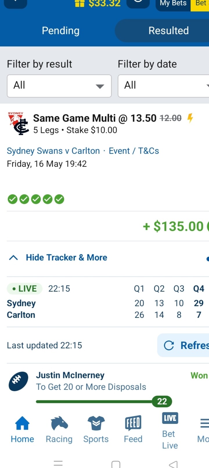Viewport: 209px width, 468px height.
Task: Switch to the Pending tab
Action: coord(61,30)
